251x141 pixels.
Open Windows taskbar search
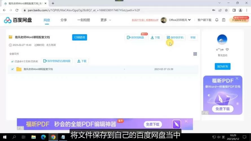click(14, 137)
